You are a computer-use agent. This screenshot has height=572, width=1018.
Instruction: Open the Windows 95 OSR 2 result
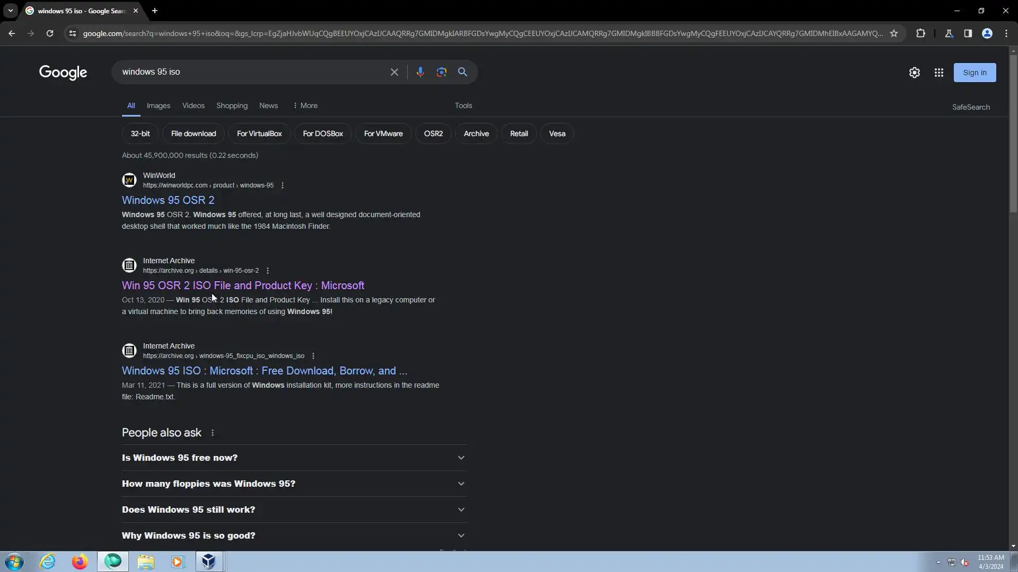pyautogui.click(x=168, y=200)
